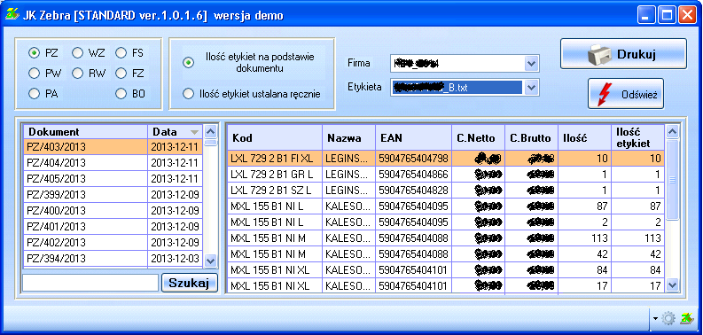This screenshot has width=703, height=335.
Task: Open the small arrow menu beside the gear
Action: pos(655,318)
